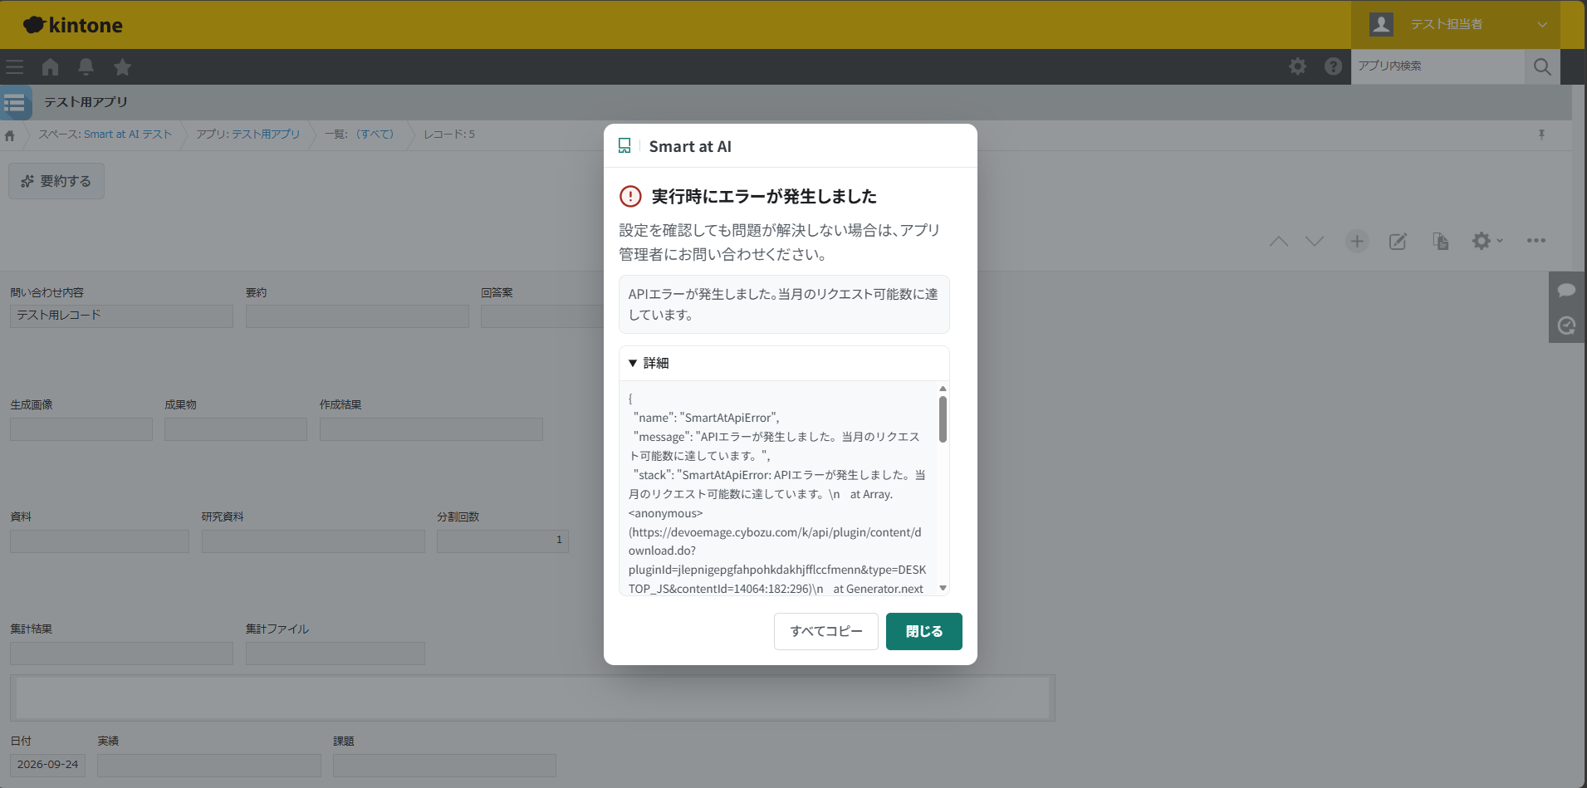The image size is (1587, 788).
Task: Click the すべてコピー button
Action: (x=826, y=631)
